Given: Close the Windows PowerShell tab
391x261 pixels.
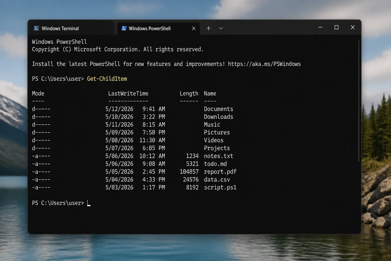Looking at the screenshot, I should [x=194, y=28].
